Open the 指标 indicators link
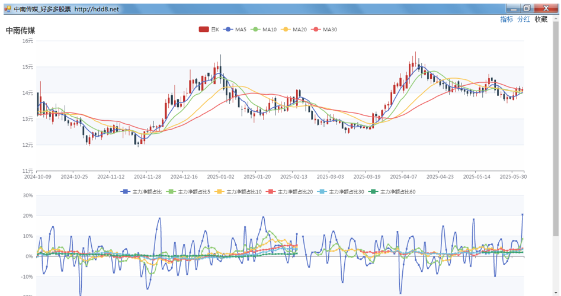Screen dimensions: 561x296 [506, 20]
